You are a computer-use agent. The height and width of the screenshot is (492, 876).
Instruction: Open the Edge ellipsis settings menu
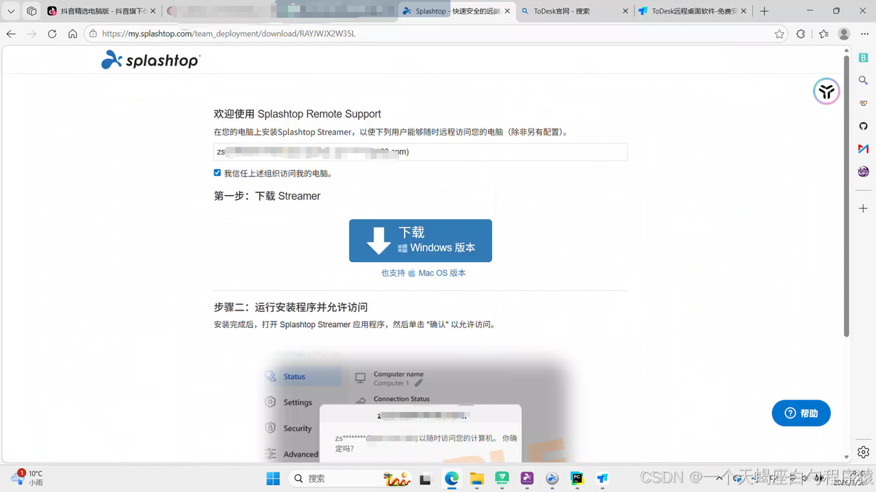pos(864,33)
